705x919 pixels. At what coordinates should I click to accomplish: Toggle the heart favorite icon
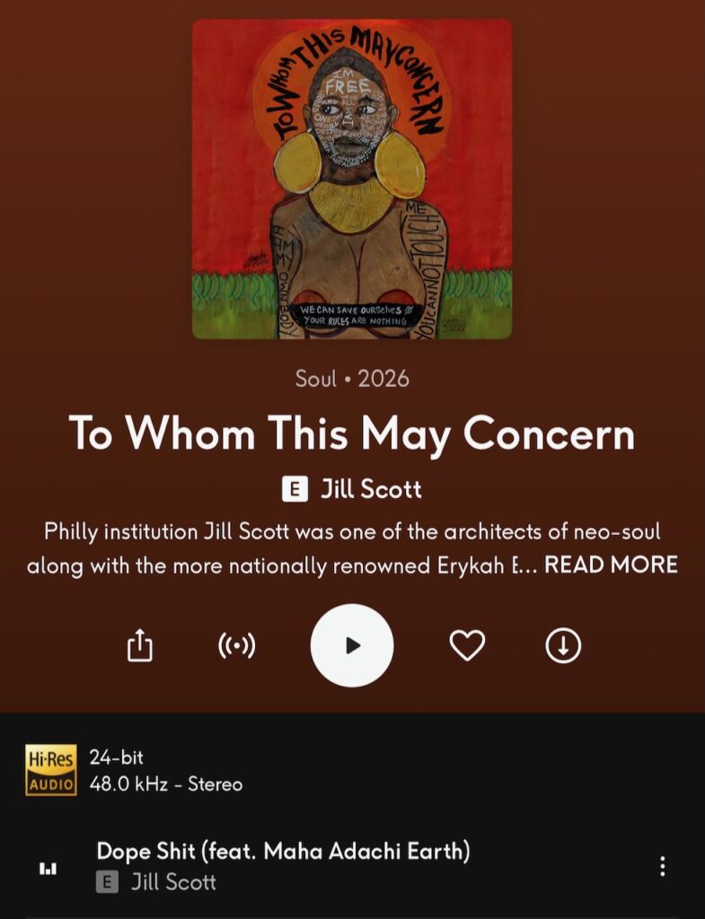(467, 645)
